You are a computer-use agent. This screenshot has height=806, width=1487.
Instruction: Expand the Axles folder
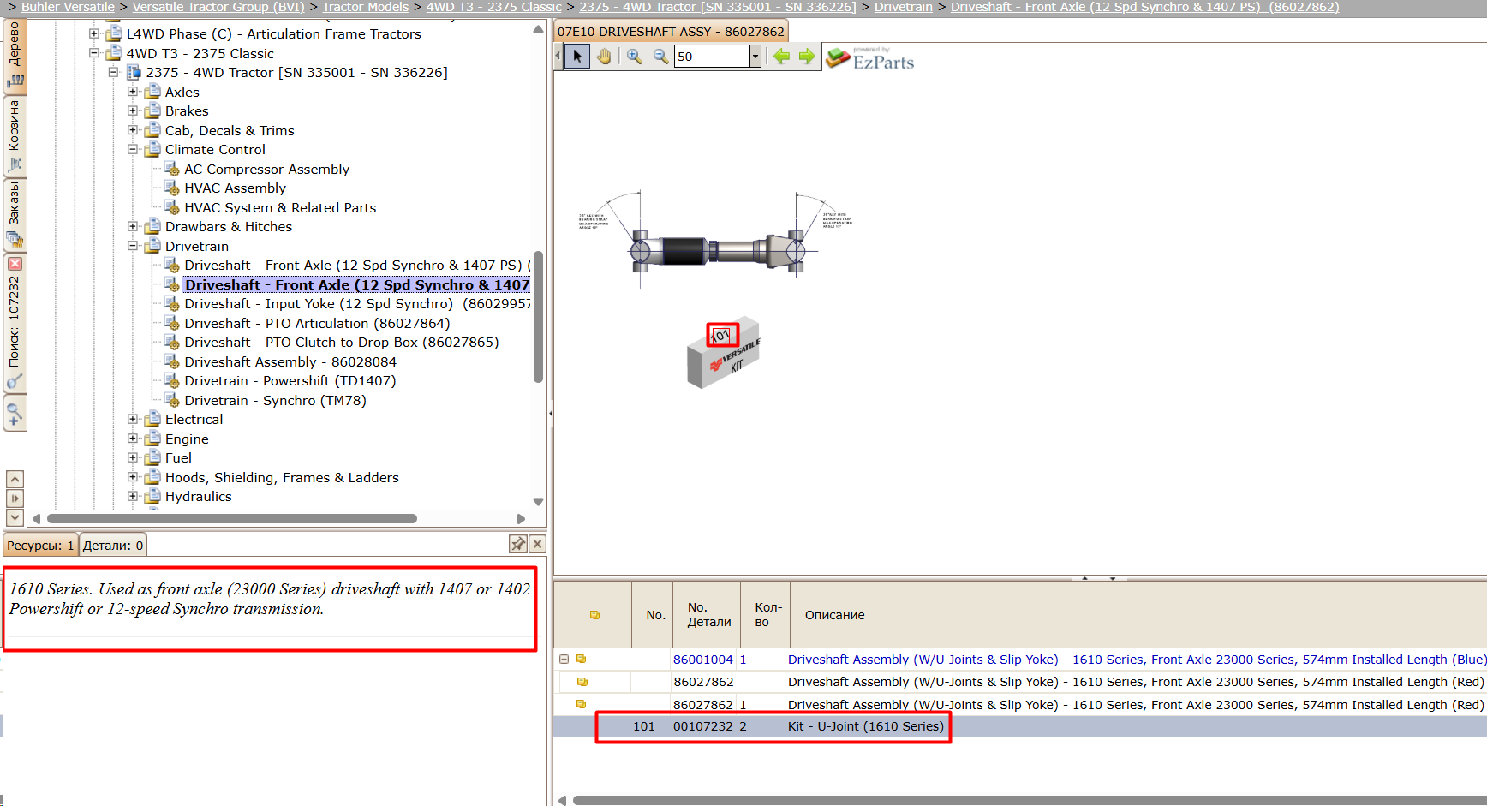point(133,92)
